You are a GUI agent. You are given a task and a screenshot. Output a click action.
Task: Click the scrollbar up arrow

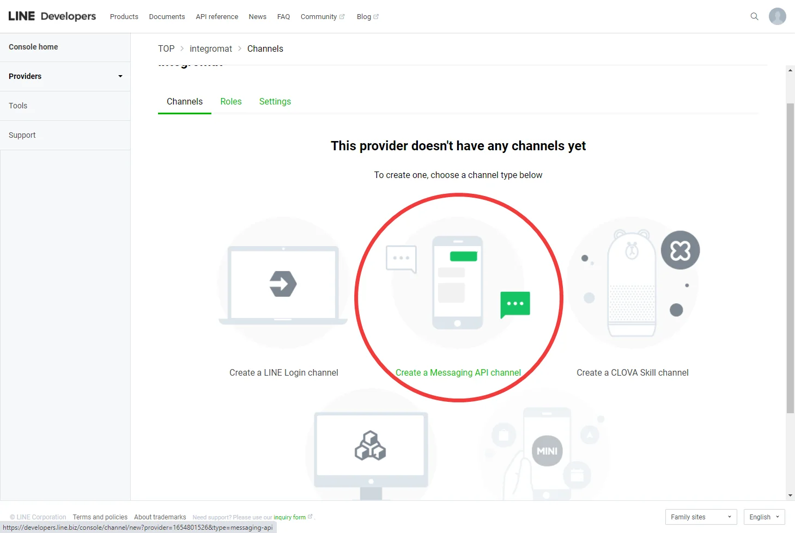[x=790, y=70]
